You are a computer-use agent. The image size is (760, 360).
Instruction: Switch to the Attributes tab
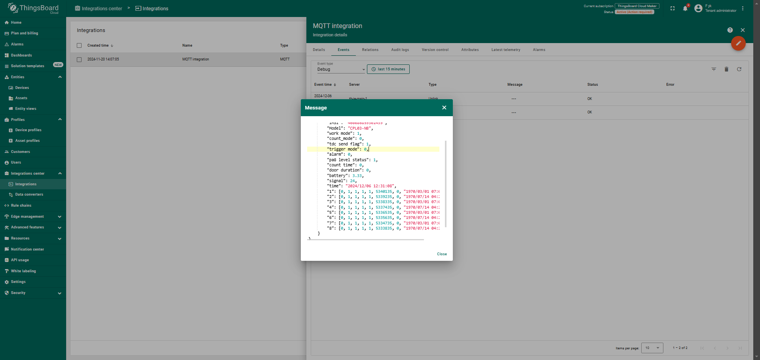tap(470, 50)
